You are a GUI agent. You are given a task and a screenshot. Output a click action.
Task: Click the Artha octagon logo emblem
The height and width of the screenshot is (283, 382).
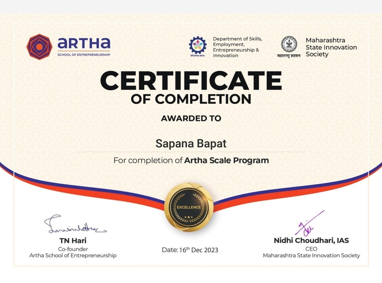(x=39, y=47)
